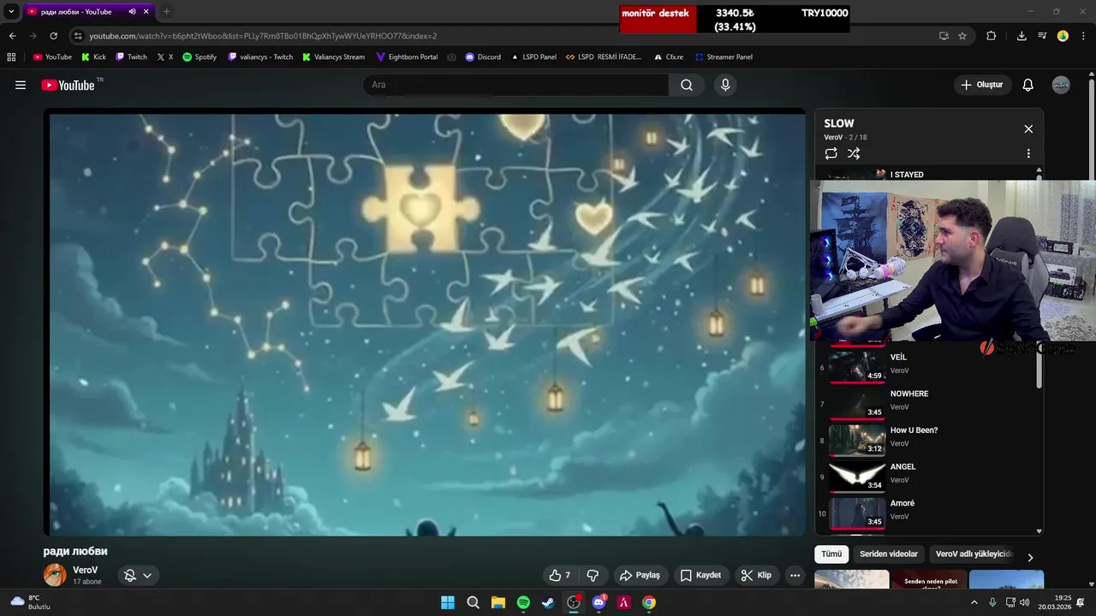Open Steam from the taskbar
The width and height of the screenshot is (1096, 616).
coord(548,602)
